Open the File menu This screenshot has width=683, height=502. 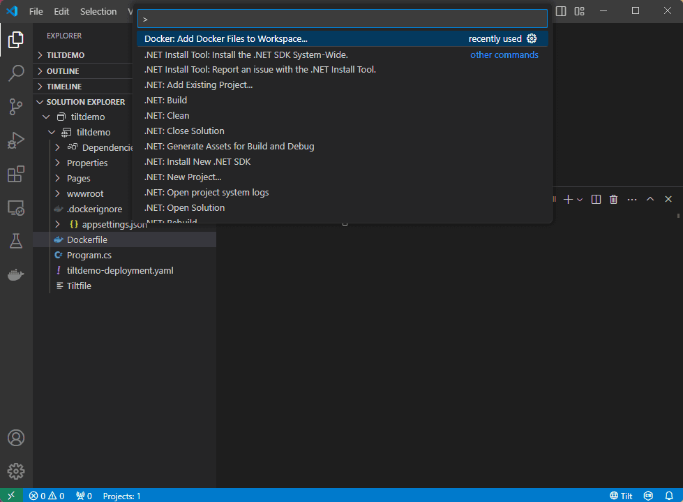pos(36,11)
